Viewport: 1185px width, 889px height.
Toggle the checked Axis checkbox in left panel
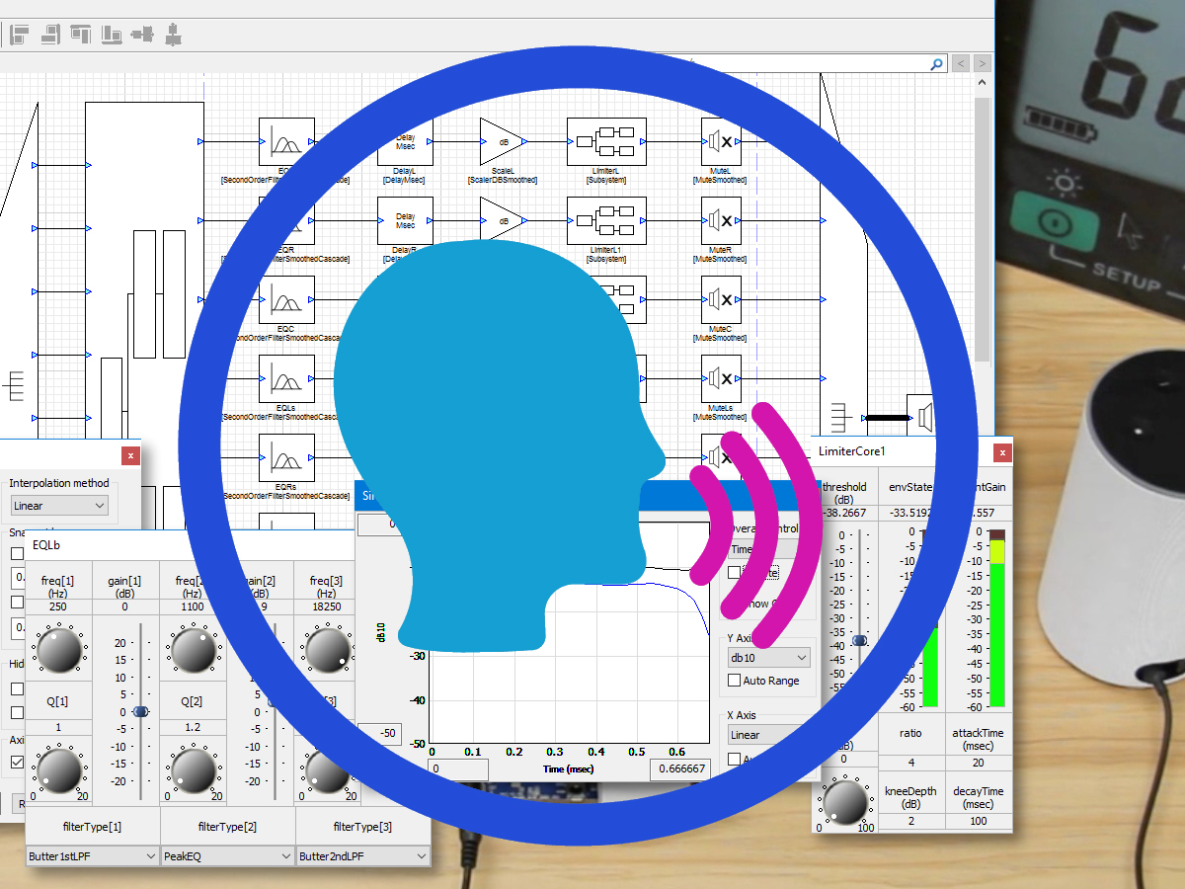point(18,762)
